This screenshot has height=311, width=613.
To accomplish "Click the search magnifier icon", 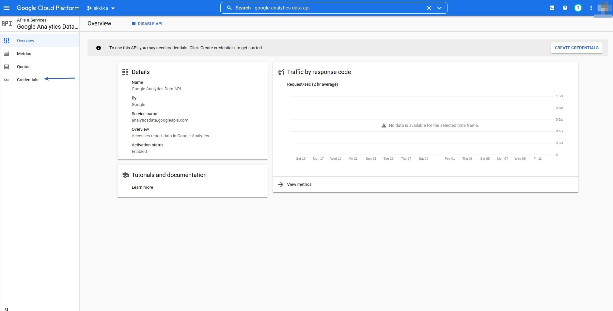I will tap(229, 8).
